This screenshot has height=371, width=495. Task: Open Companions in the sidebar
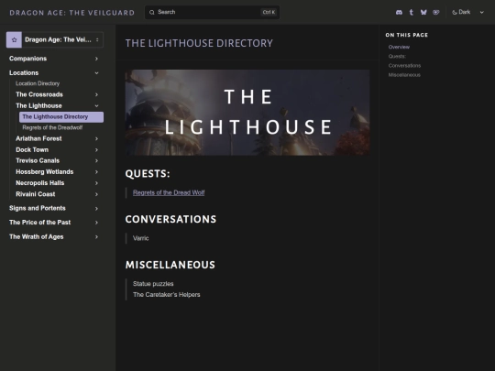[27, 59]
